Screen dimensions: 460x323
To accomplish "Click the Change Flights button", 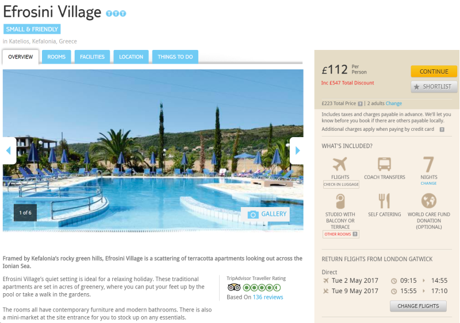I will point(418,306).
